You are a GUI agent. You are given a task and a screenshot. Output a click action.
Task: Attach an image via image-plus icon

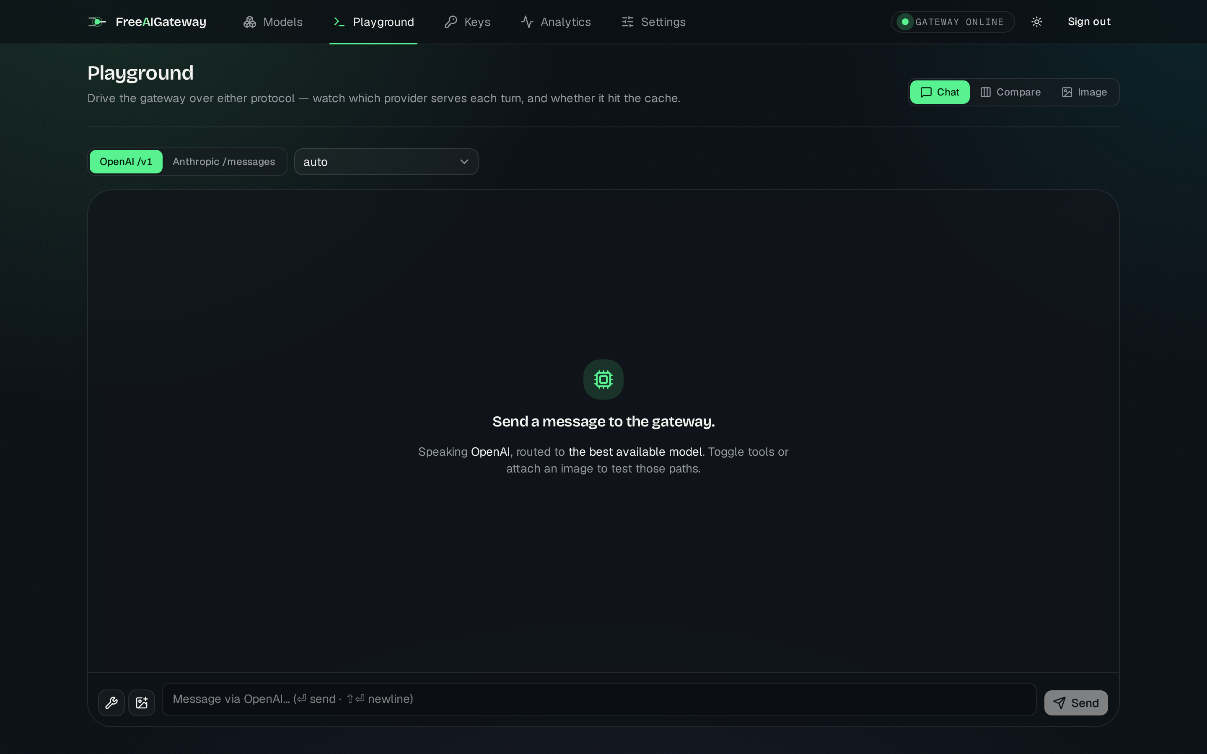[142, 702]
